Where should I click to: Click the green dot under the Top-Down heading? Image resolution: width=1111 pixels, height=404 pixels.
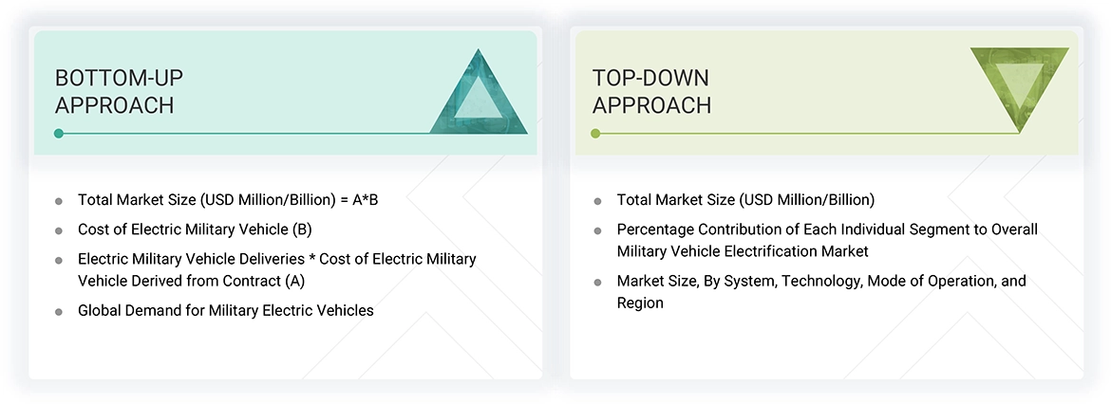[x=595, y=134]
